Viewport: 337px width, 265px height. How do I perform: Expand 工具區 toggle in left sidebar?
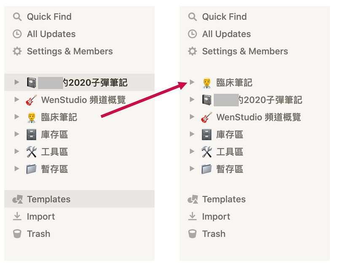(17, 151)
